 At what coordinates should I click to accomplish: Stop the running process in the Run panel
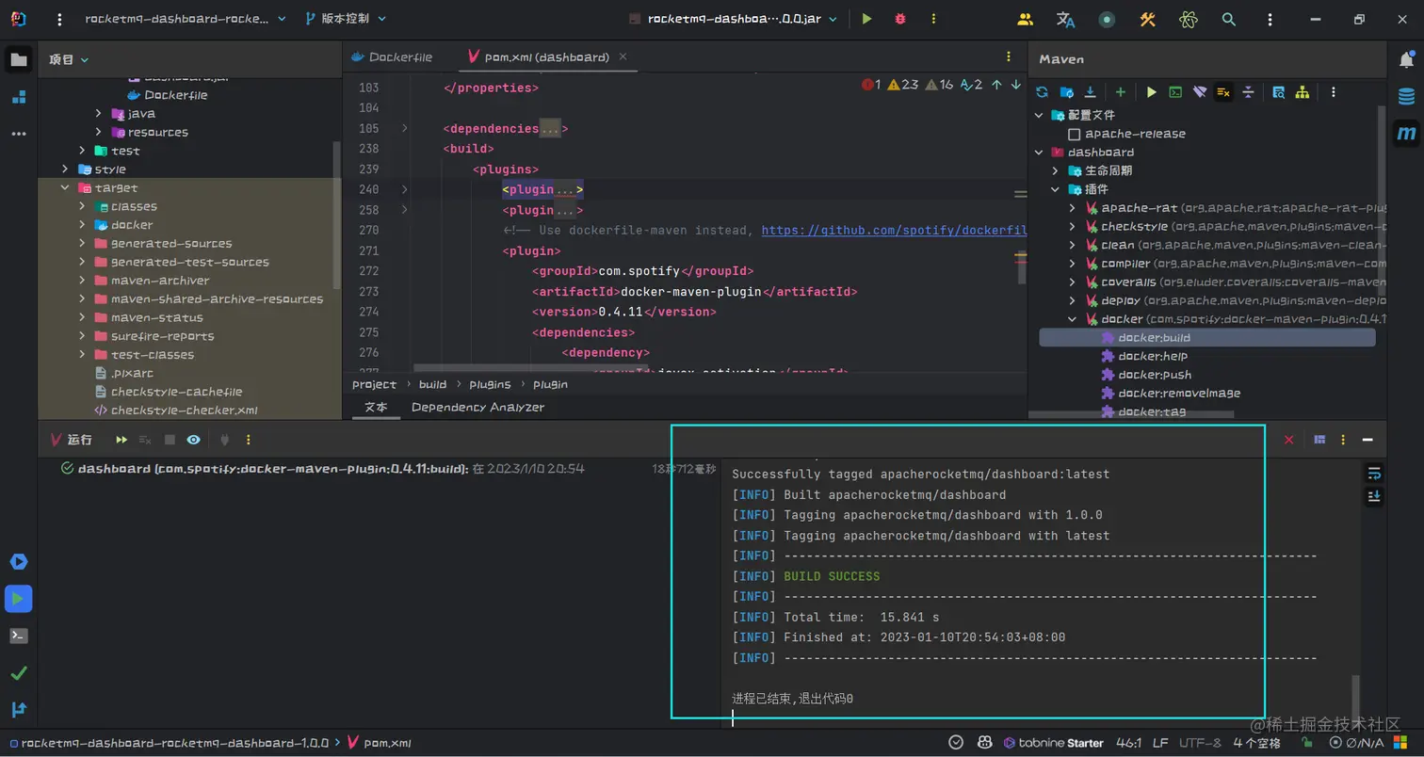[x=170, y=440]
